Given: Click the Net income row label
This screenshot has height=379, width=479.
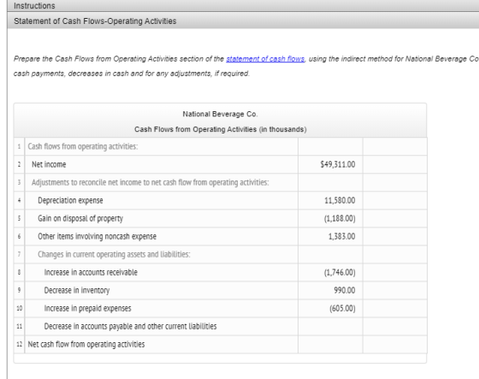Looking at the screenshot, I should [x=49, y=164].
